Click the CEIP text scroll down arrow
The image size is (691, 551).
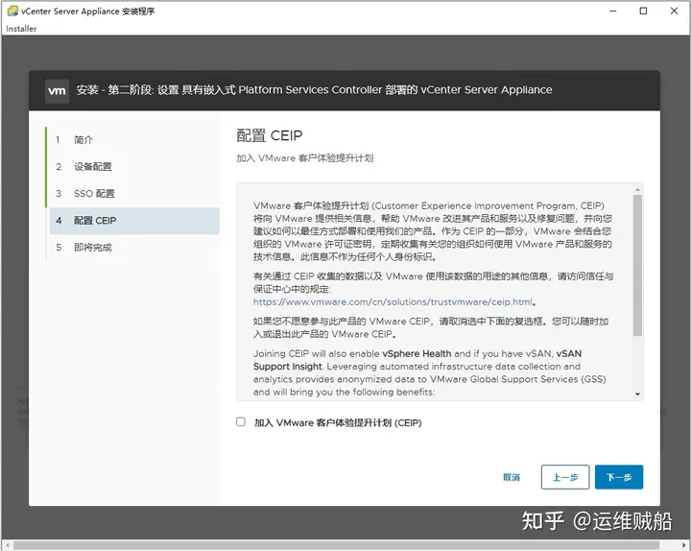click(x=637, y=394)
